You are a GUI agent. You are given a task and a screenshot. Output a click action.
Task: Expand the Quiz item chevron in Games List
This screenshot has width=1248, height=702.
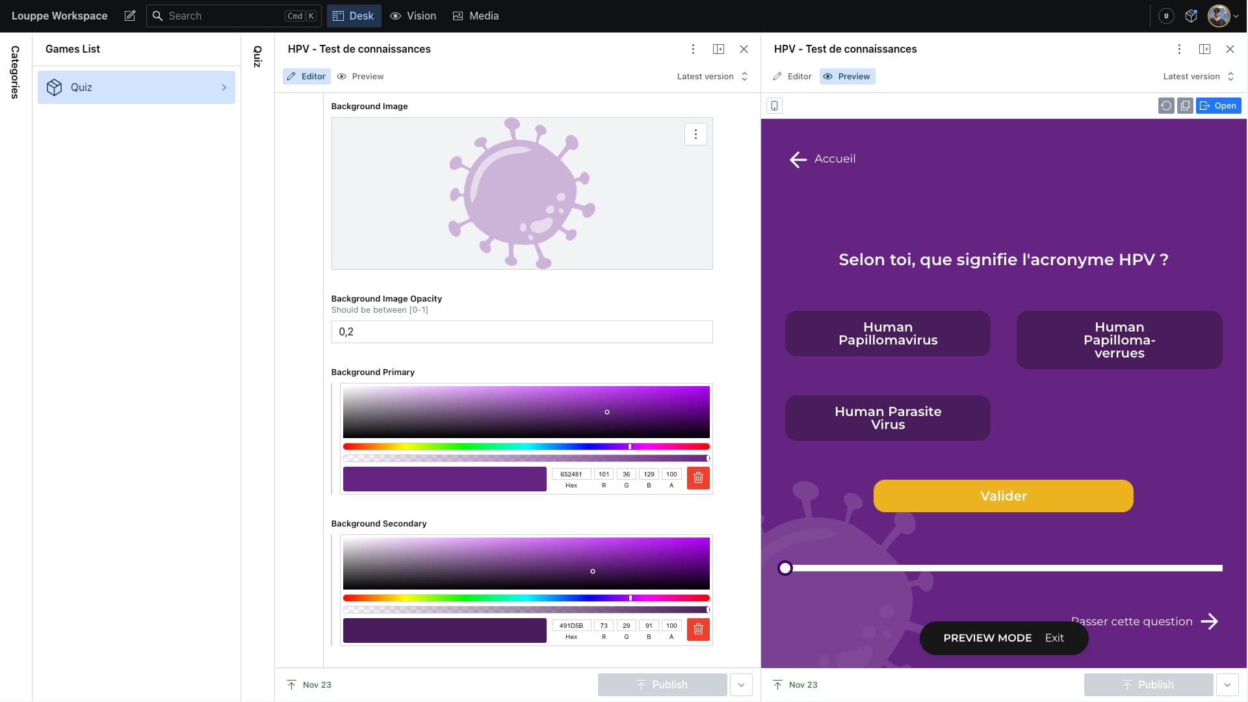point(224,88)
